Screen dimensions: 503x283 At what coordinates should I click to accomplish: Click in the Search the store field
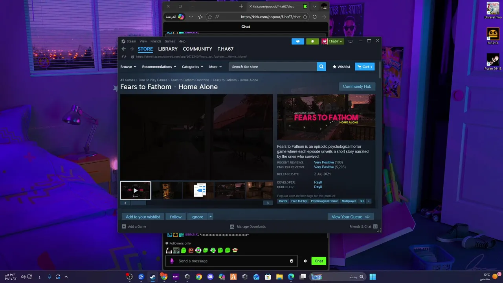point(273,66)
